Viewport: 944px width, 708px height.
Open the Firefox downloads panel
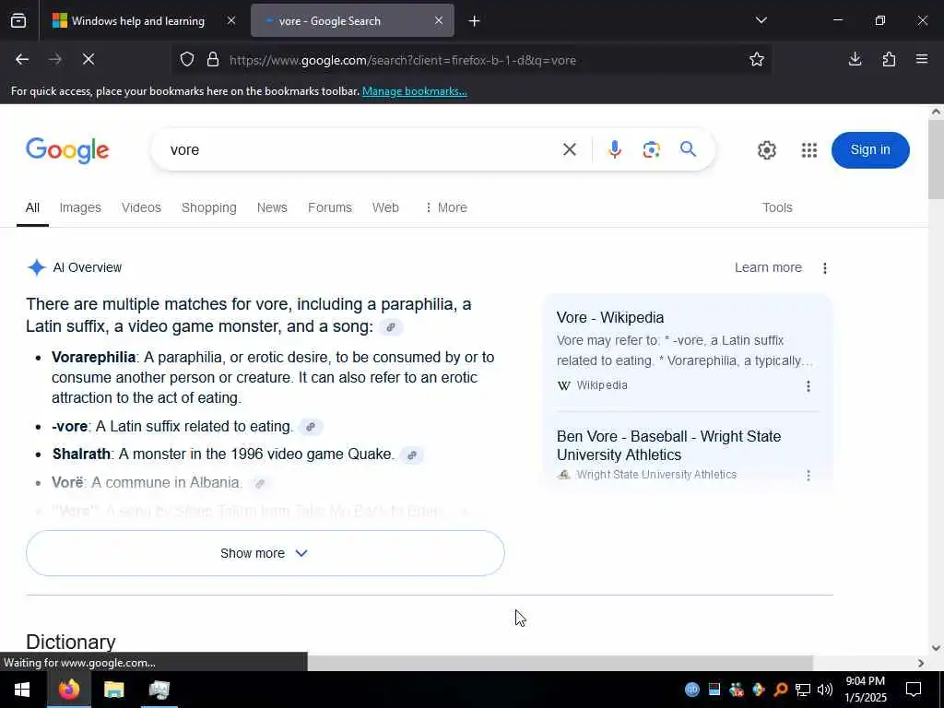(x=855, y=59)
